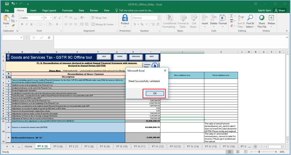Decrease font size with the smaller A icon
This screenshot has width=291, height=155.
[x=60, y=18]
